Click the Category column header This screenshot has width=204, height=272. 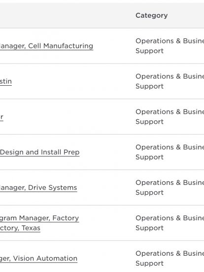[152, 15]
